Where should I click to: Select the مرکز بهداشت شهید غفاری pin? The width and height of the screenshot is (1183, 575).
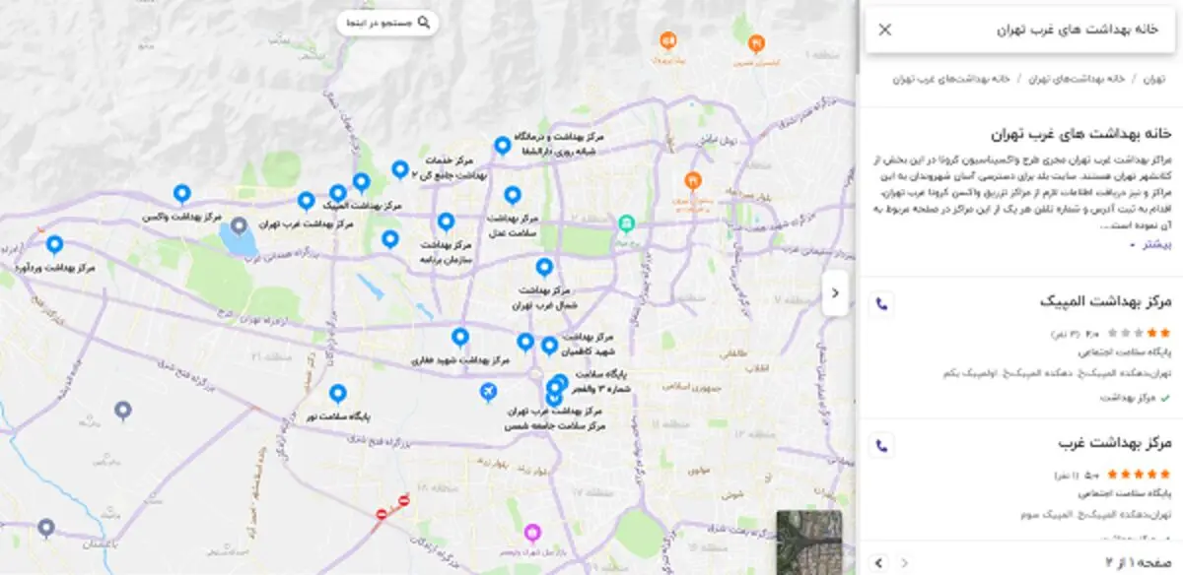(459, 338)
